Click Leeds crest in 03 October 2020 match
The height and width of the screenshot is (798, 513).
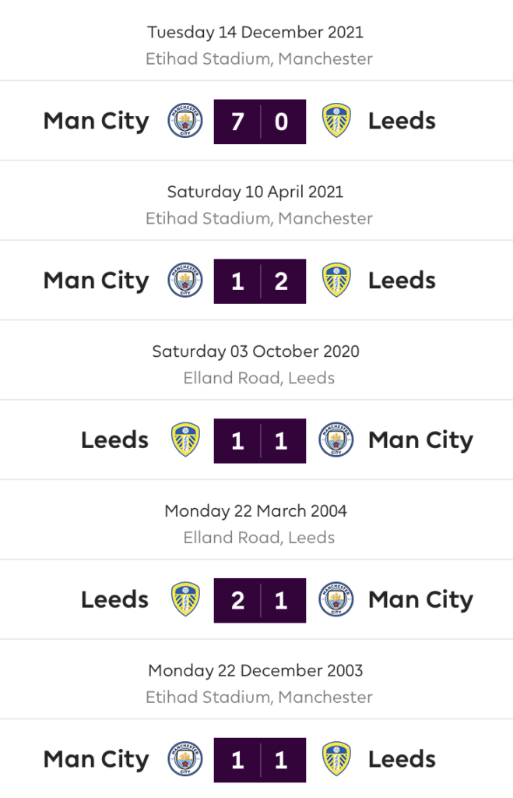pos(185,440)
